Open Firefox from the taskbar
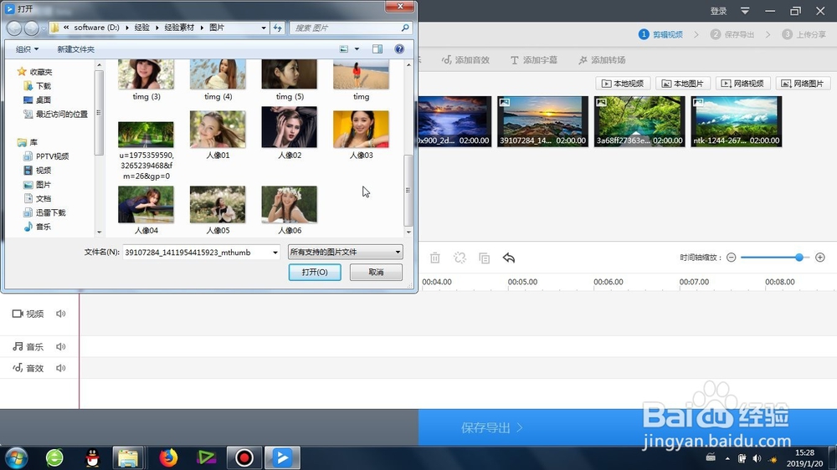The width and height of the screenshot is (837, 470). coord(168,457)
